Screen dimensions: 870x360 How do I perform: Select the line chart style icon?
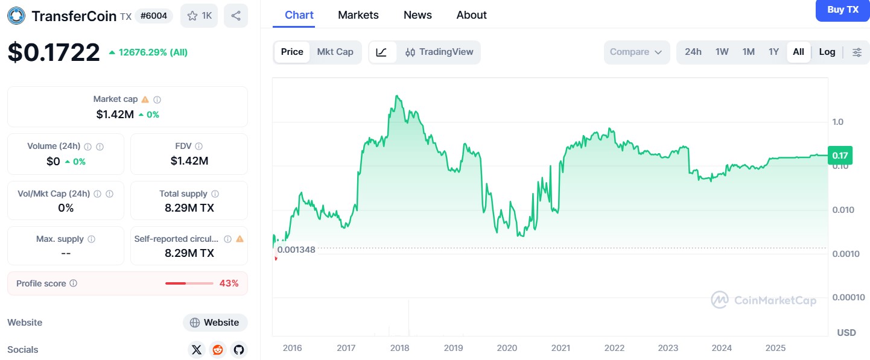[382, 52]
